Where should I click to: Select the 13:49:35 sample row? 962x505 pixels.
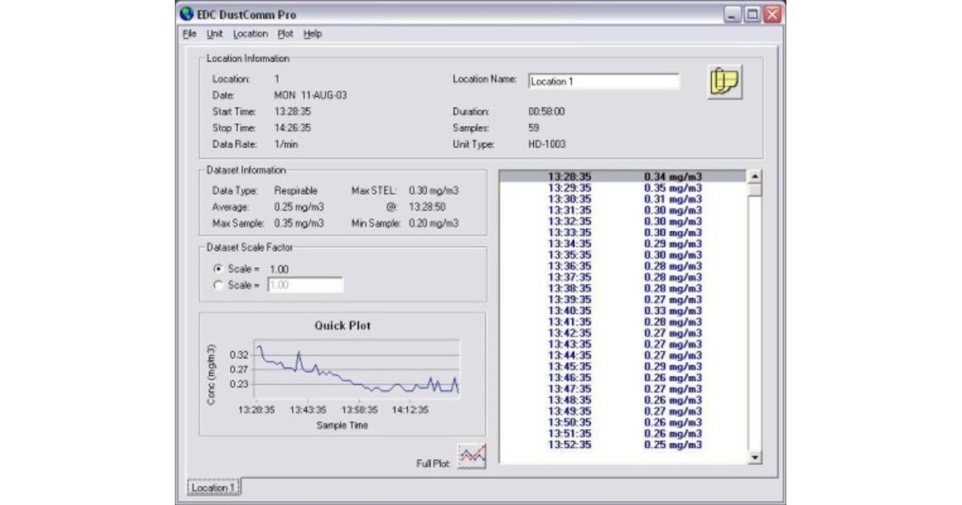click(624, 411)
